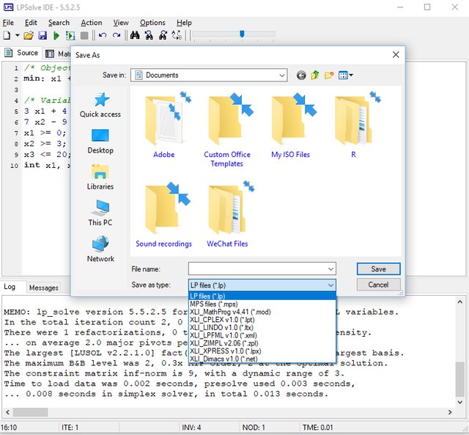The width and height of the screenshot is (469, 435).
Task: Select the Sound recordings folder
Action: (x=164, y=214)
